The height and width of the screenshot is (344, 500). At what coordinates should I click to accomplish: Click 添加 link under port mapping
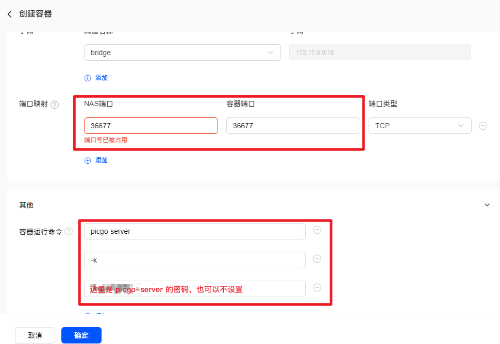102,160
